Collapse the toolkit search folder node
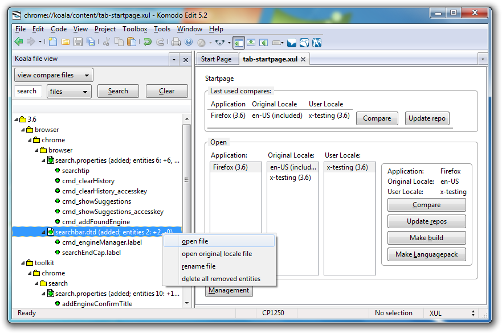The width and height of the screenshot is (502, 334). pyautogui.click(x=37, y=283)
